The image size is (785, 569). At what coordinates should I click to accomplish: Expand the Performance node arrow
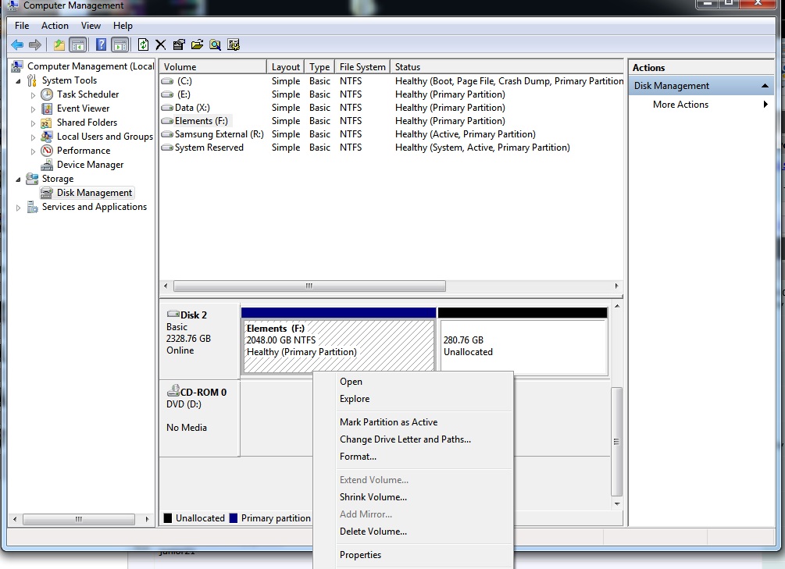33,151
